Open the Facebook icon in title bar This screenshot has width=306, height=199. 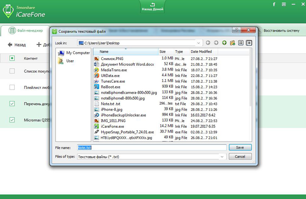[x=274, y=4]
